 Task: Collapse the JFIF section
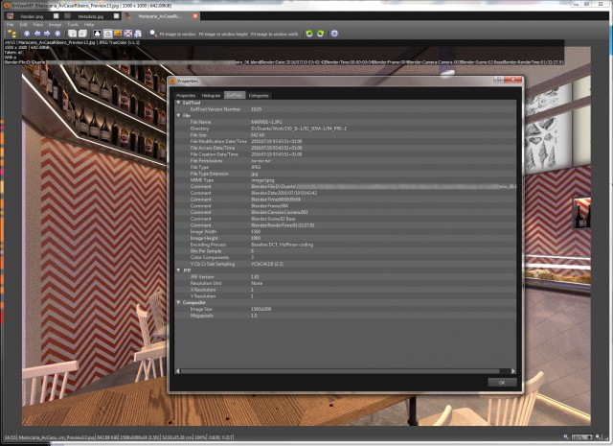click(x=173, y=270)
